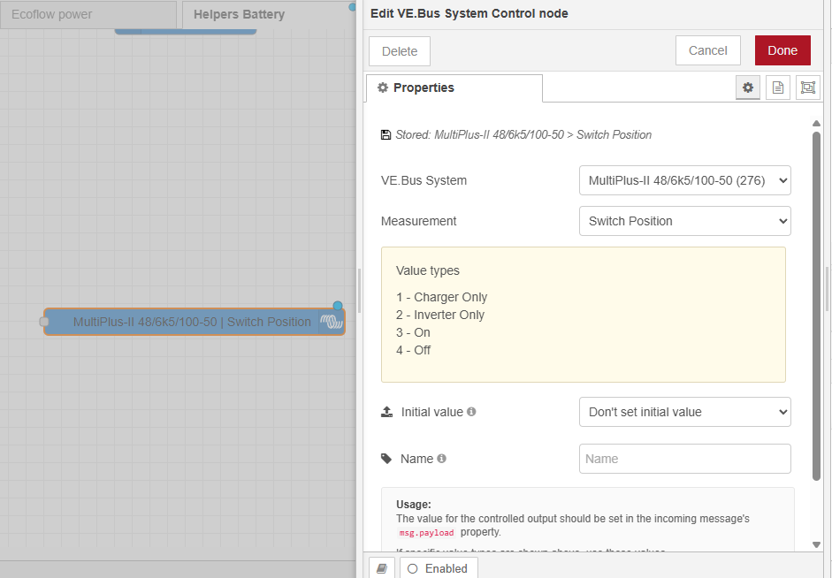Click the '4 - Off' value text
Image resolution: width=832 pixels, height=578 pixels.
(x=413, y=350)
